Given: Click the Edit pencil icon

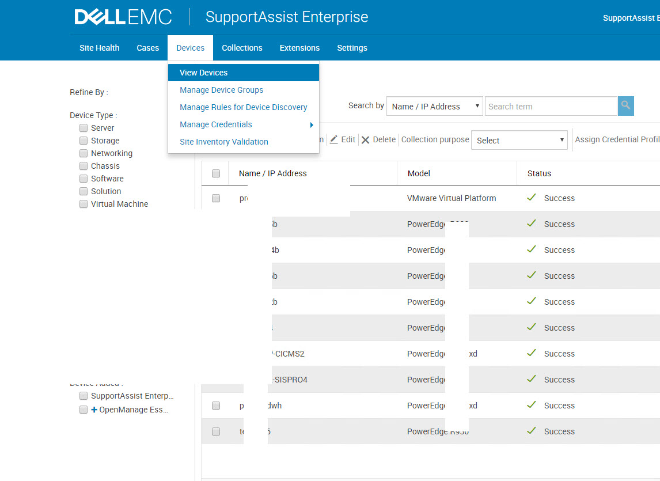Looking at the screenshot, I should 334,140.
